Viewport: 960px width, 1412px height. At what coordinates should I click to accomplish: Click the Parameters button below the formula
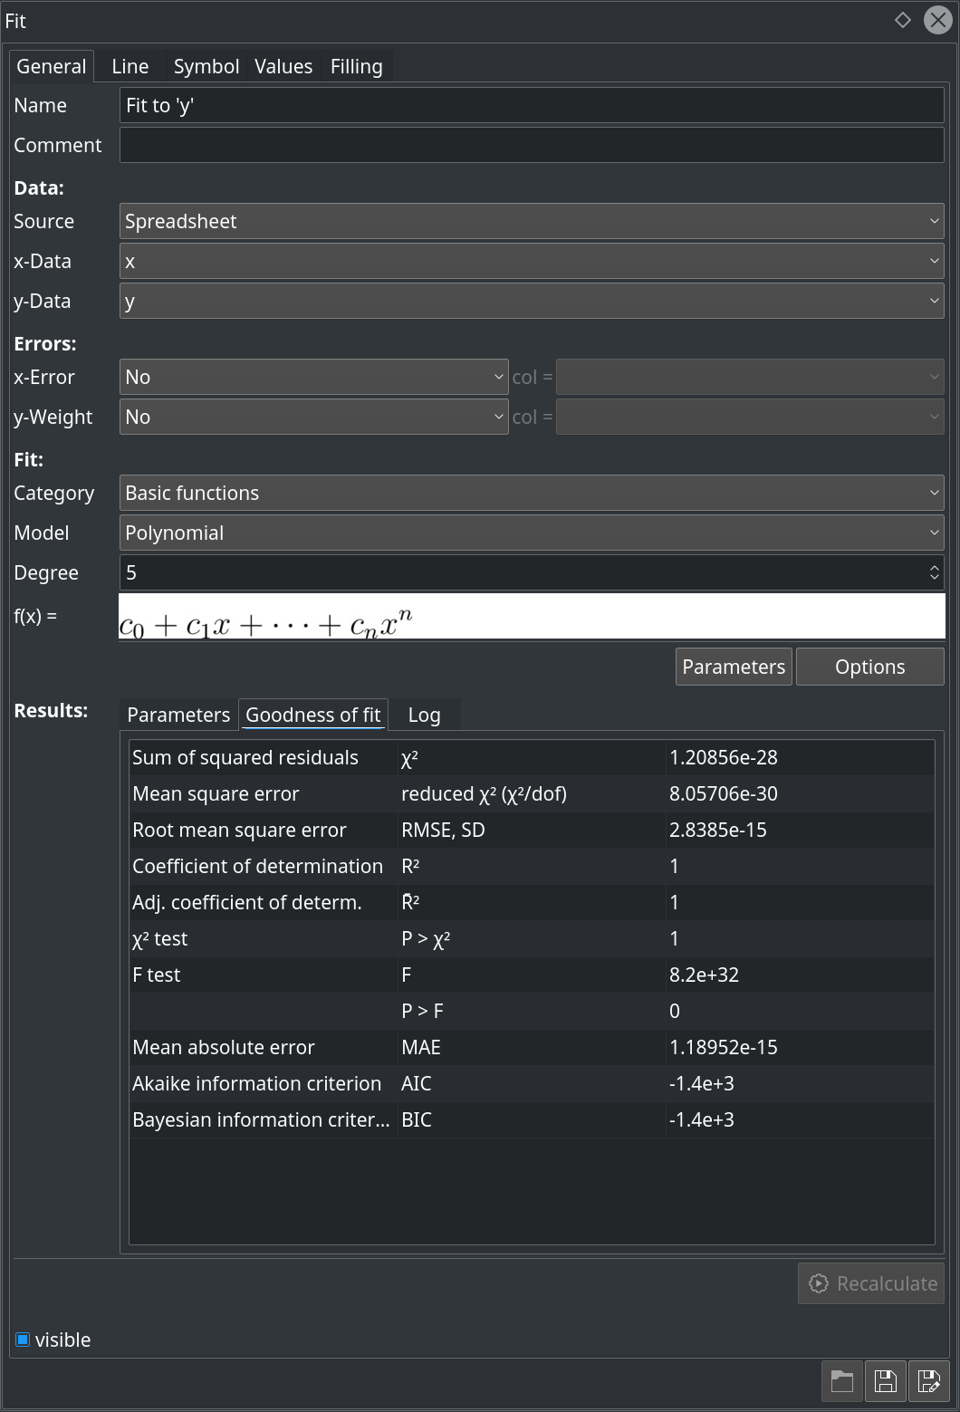click(734, 667)
